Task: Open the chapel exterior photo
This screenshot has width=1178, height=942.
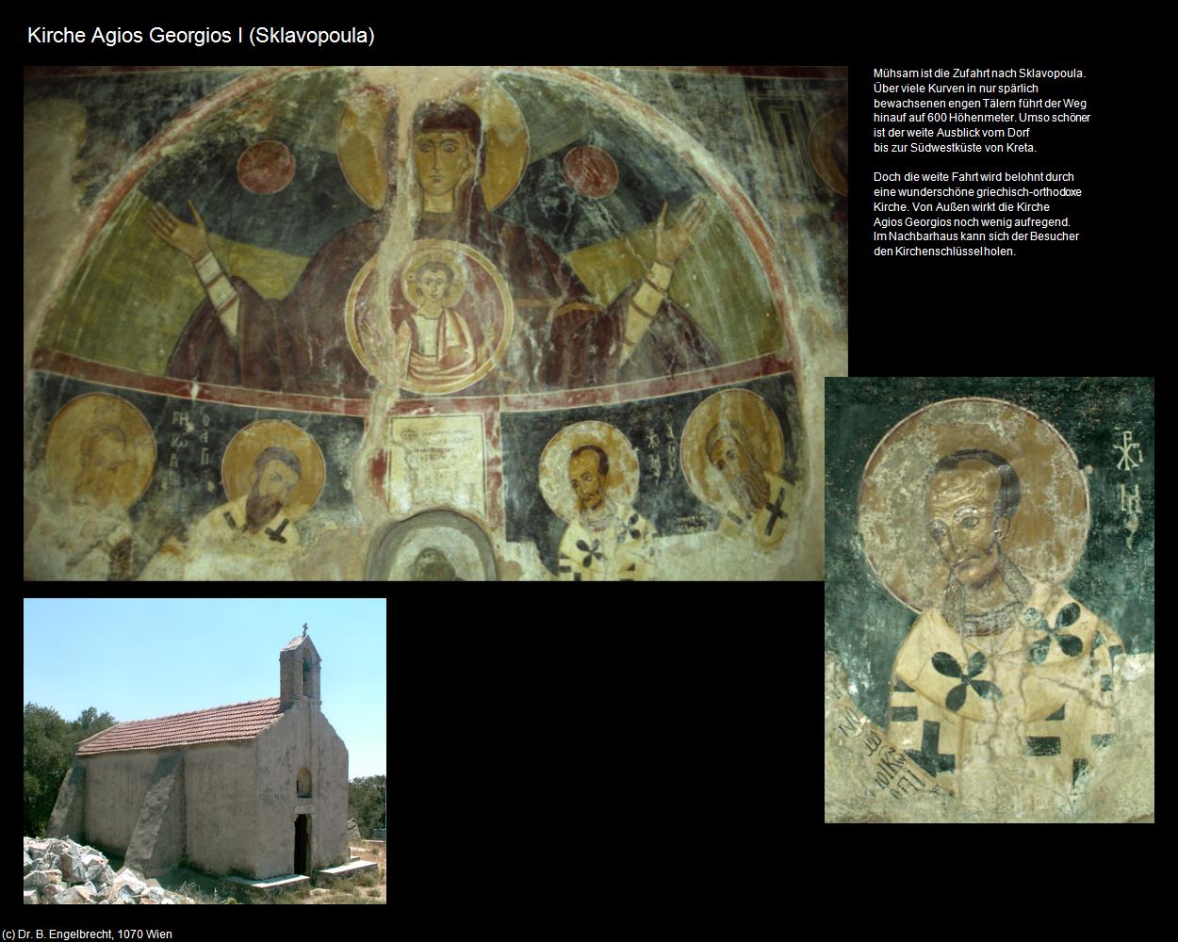Action: 205,751
